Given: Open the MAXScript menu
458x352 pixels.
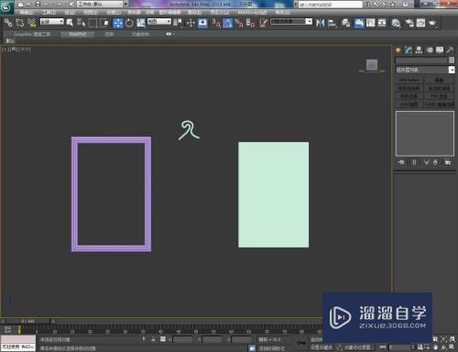Looking at the screenshot, I should [252, 13].
